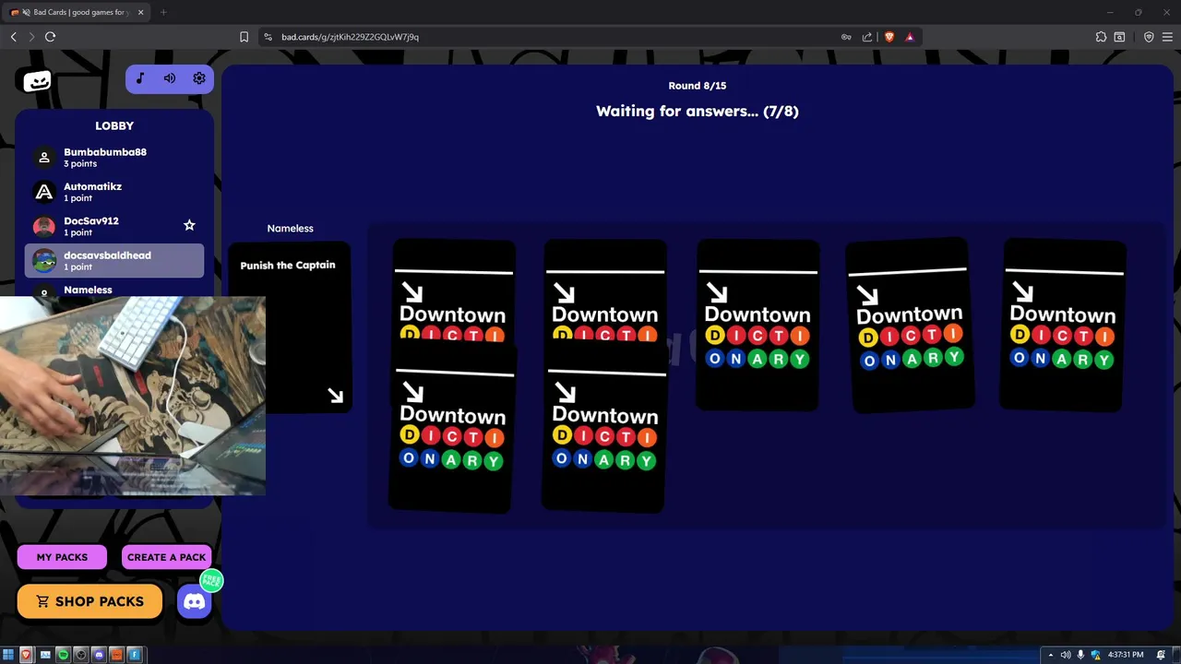Open the game settings gear
Viewport: 1181px width, 664px height.
(x=199, y=78)
